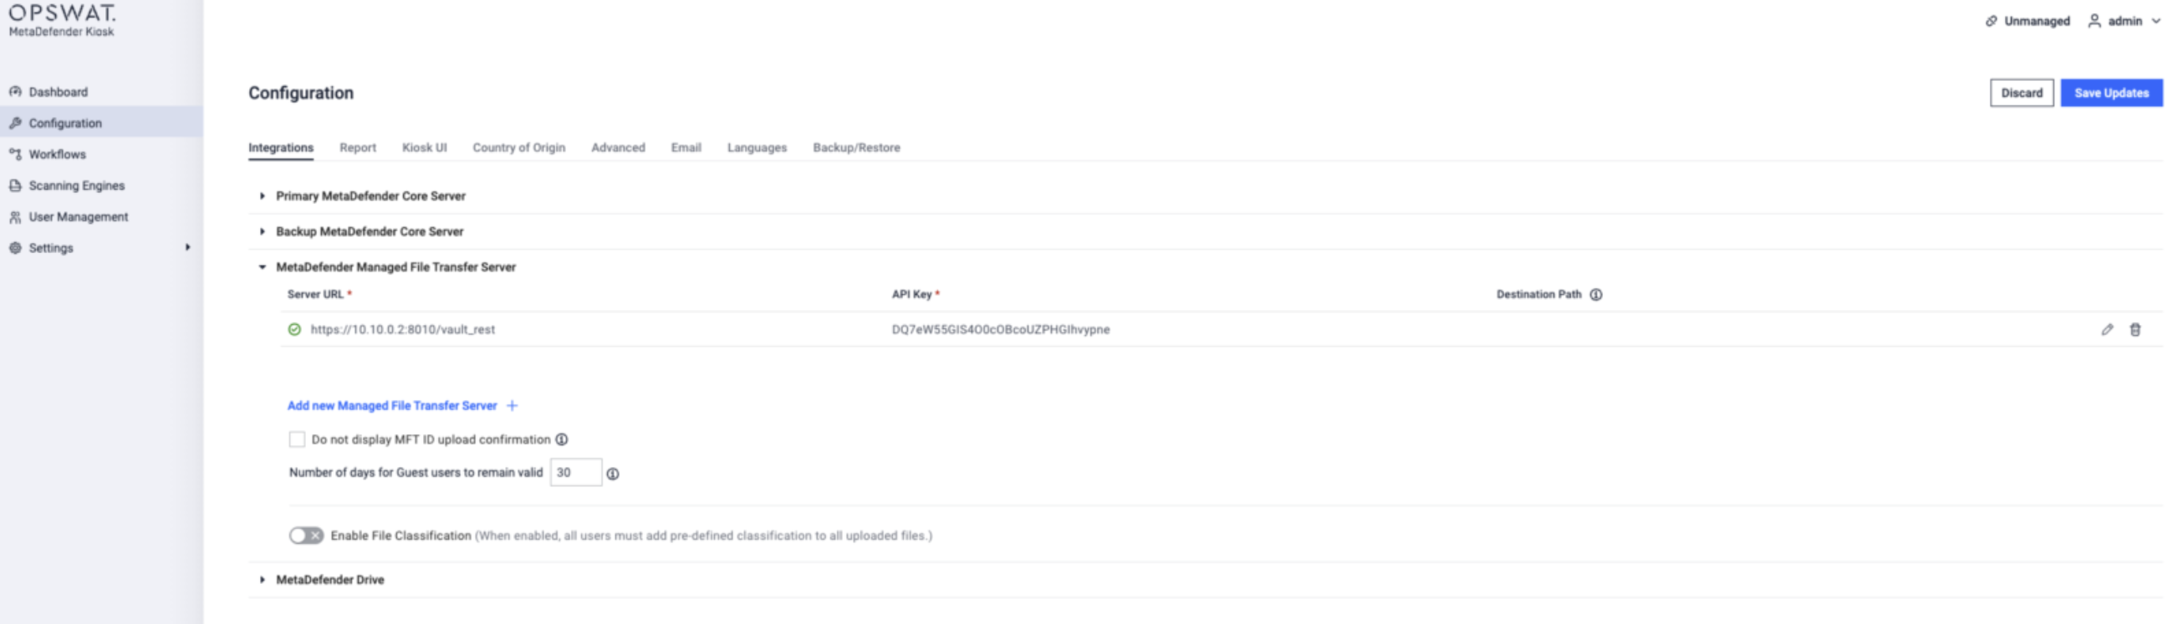This screenshot has width=2178, height=624.
Task: Click the green server status check icon
Action: pyautogui.click(x=294, y=329)
